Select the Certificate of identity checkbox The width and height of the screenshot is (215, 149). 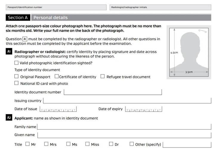click(57, 77)
